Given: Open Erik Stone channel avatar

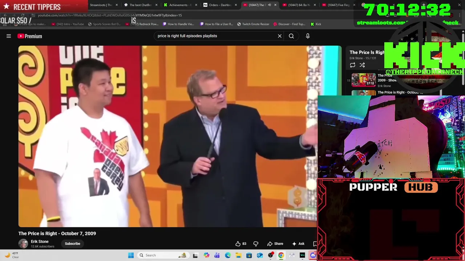Looking at the screenshot, I should (x=23, y=244).
